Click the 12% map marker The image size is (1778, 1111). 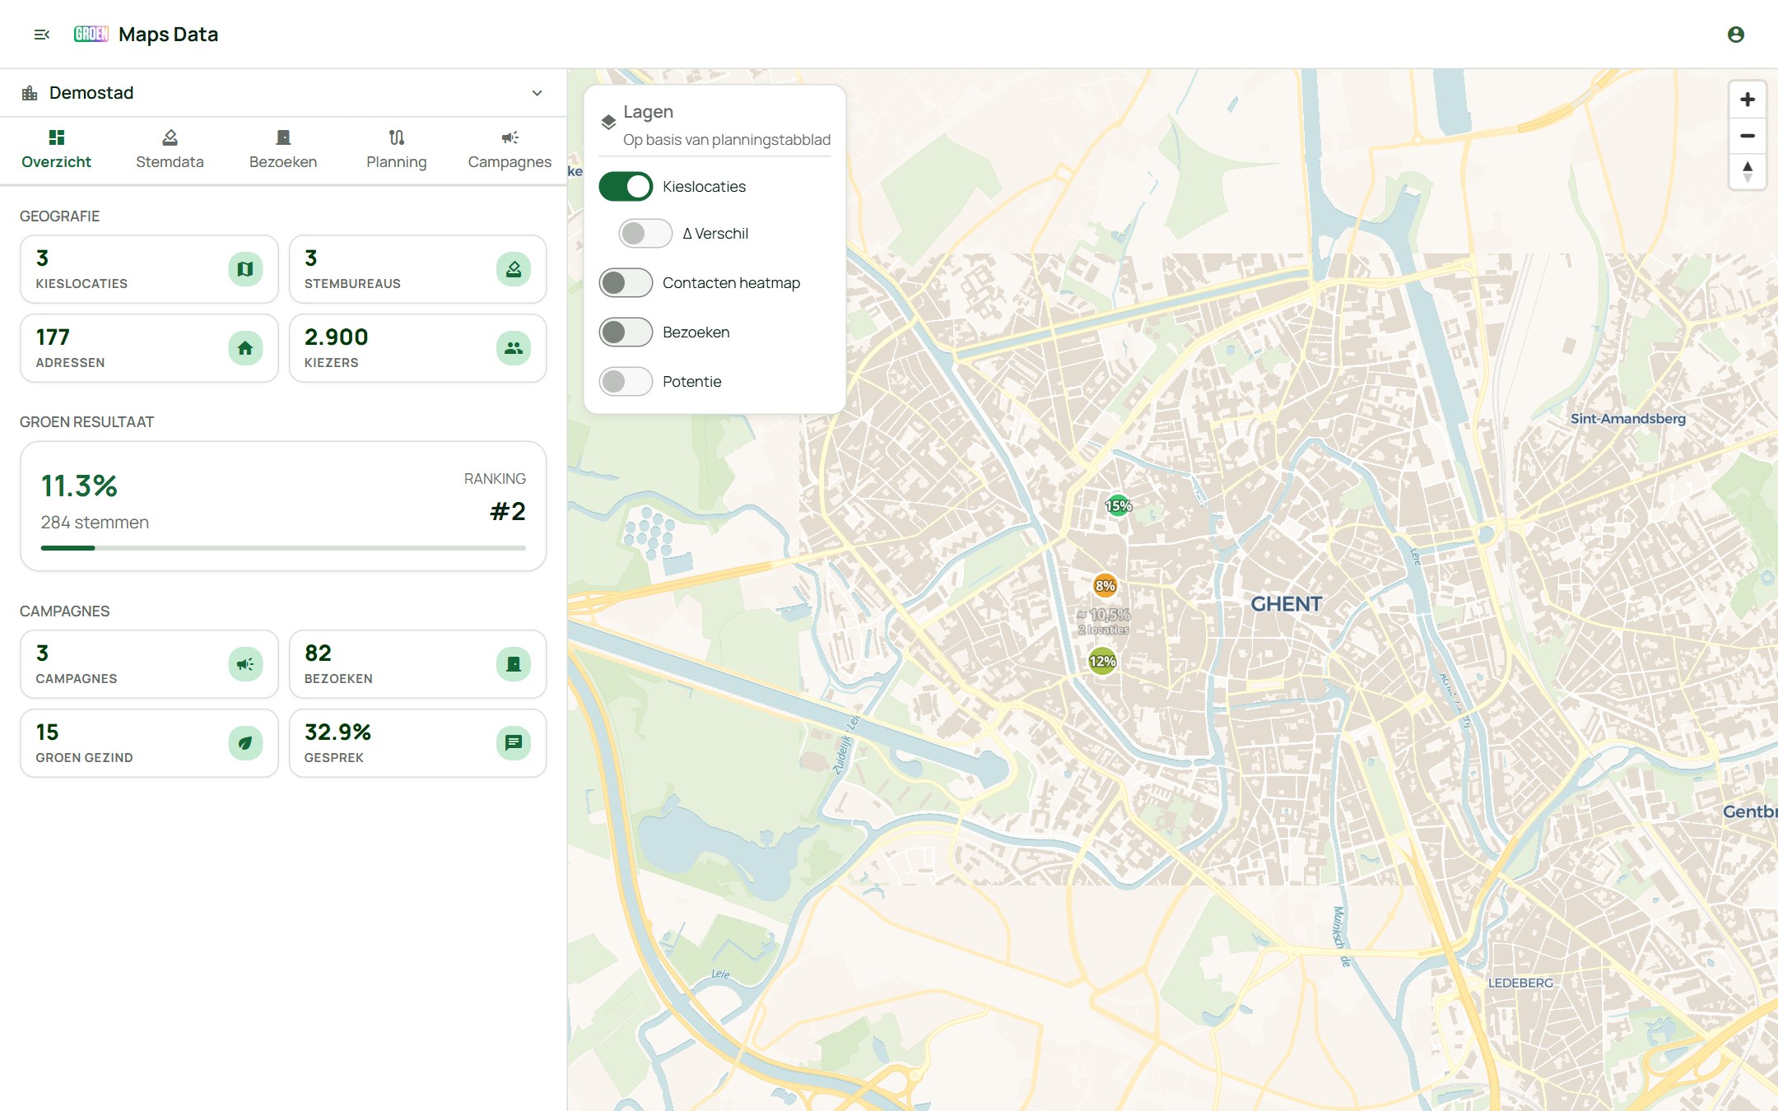(x=1102, y=661)
